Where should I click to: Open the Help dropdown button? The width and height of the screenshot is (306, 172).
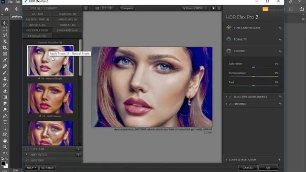[x=32, y=168]
